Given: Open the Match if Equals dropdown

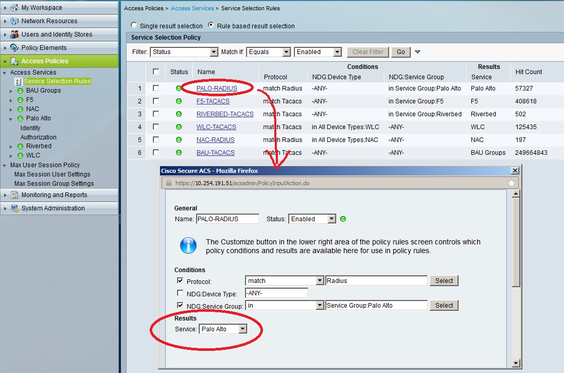Looking at the screenshot, I should [268, 52].
